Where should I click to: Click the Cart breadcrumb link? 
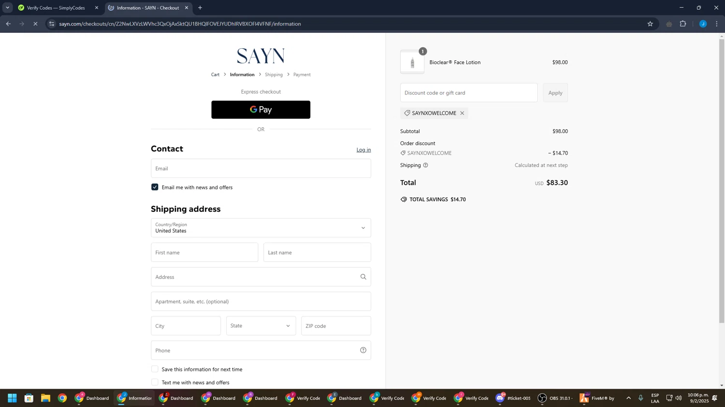coord(215,75)
